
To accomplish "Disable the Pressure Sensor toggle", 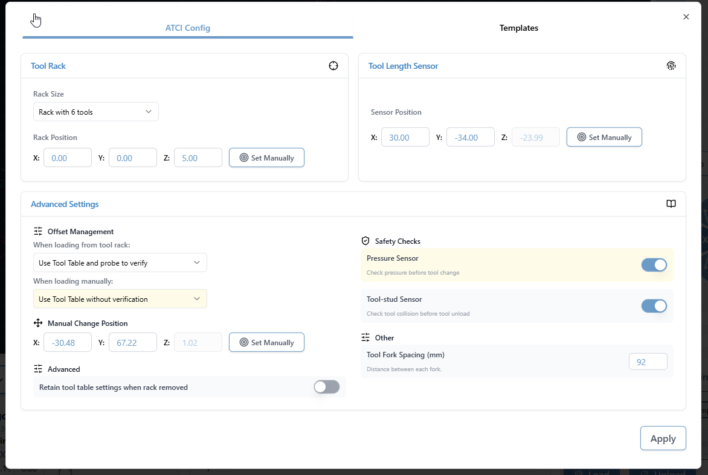I will click(654, 265).
